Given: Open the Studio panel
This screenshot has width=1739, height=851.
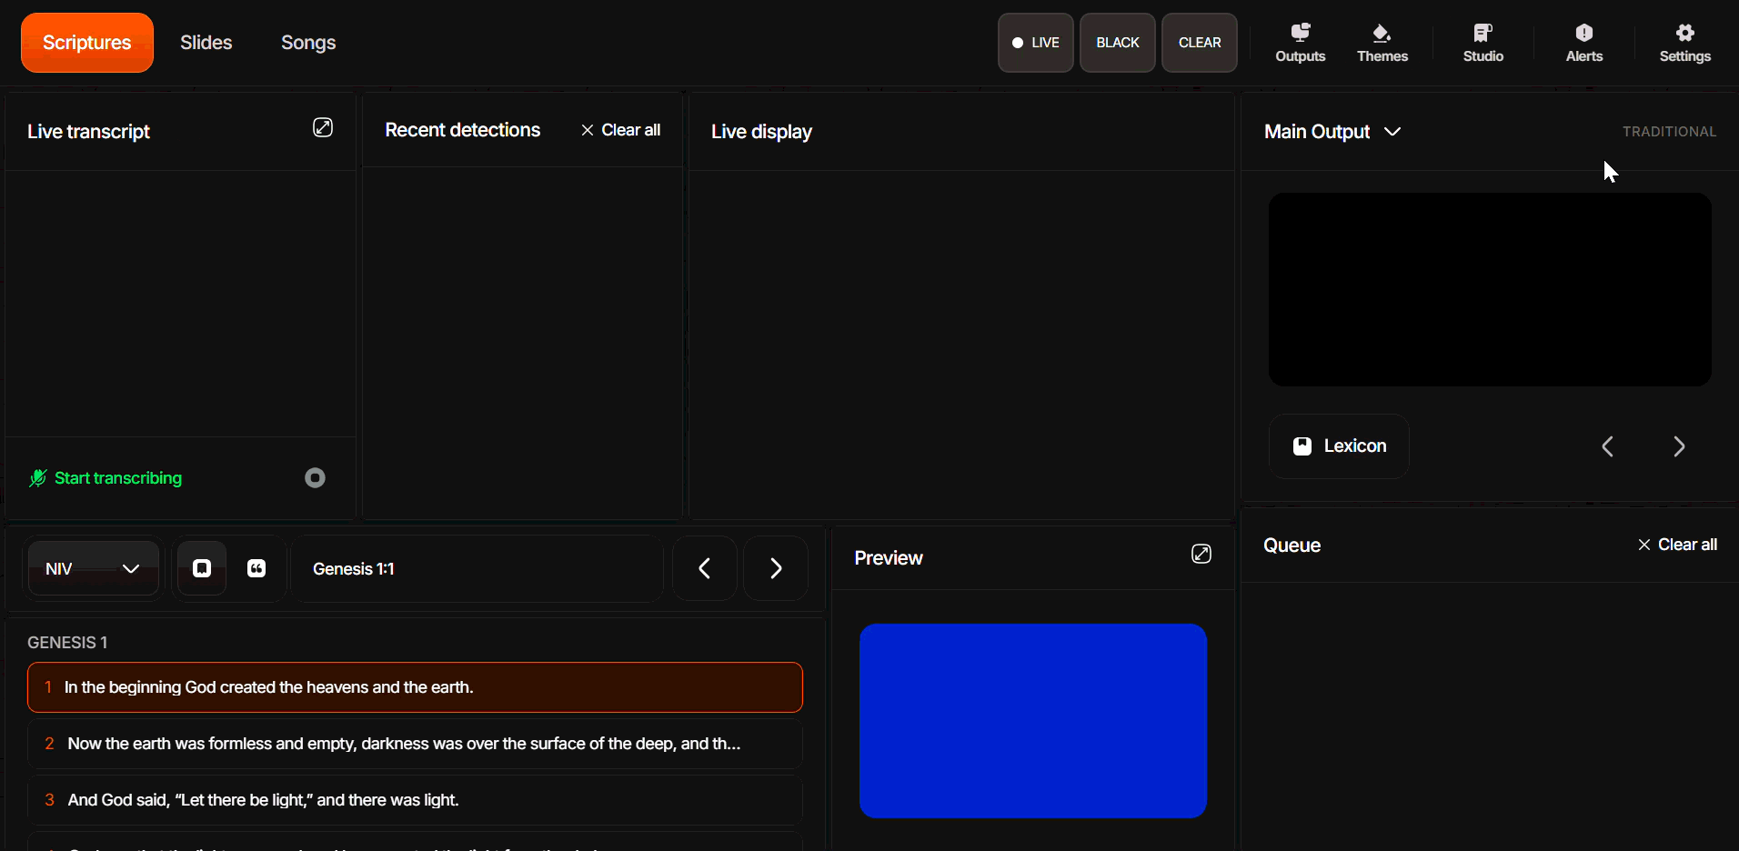Looking at the screenshot, I should pos(1483,43).
